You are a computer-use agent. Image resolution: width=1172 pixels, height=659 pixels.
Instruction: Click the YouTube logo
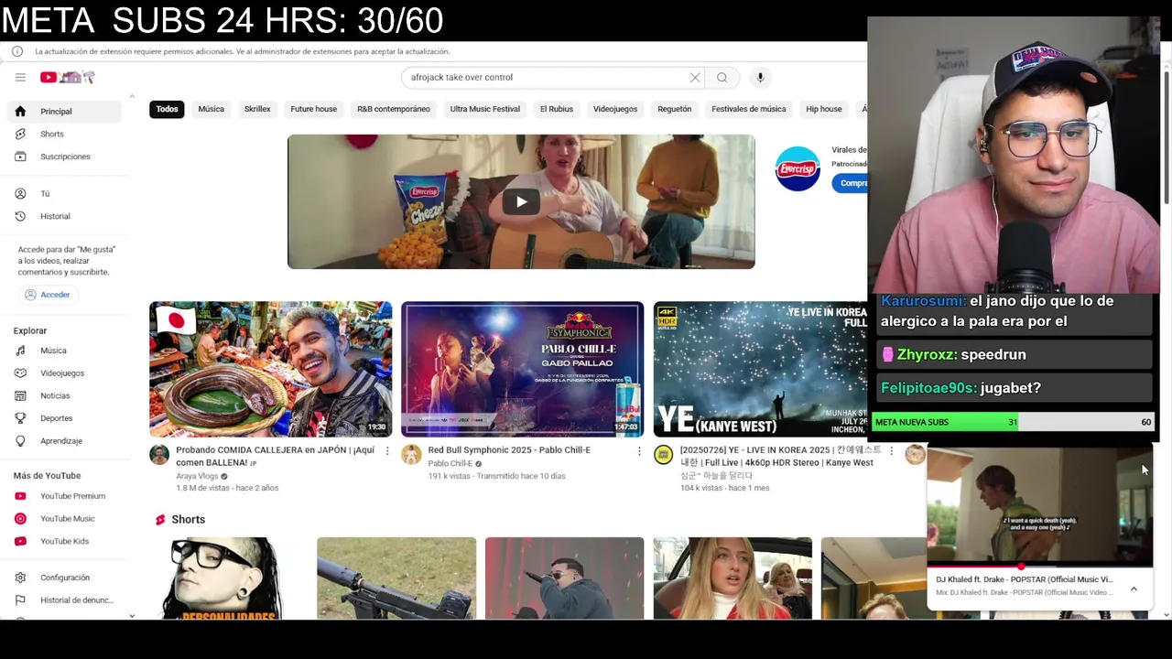coord(67,78)
